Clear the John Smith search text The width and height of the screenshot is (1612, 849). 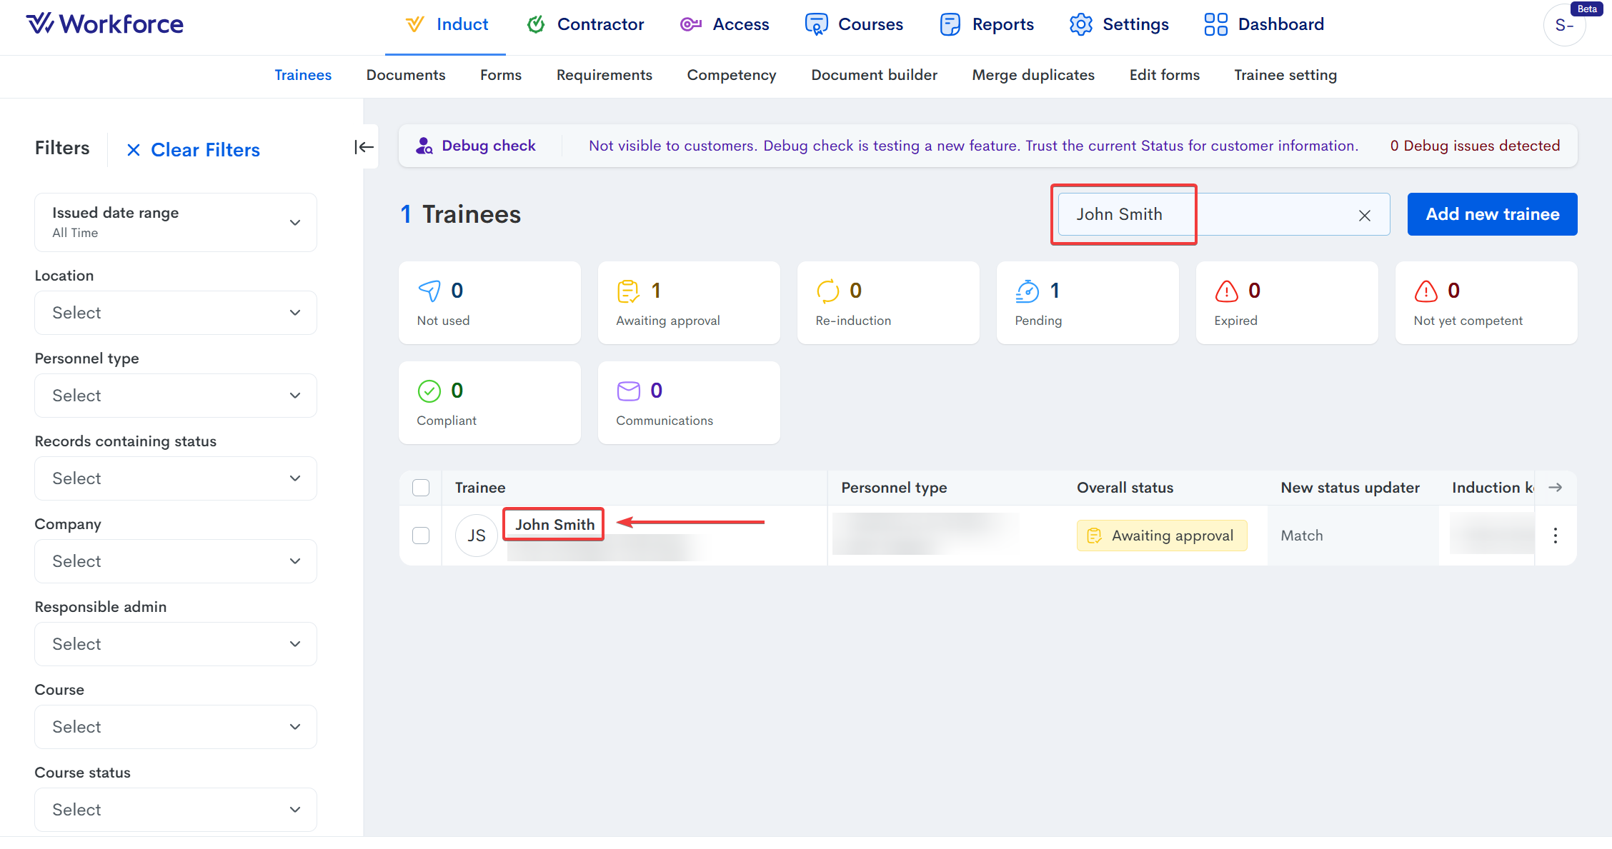click(x=1364, y=215)
